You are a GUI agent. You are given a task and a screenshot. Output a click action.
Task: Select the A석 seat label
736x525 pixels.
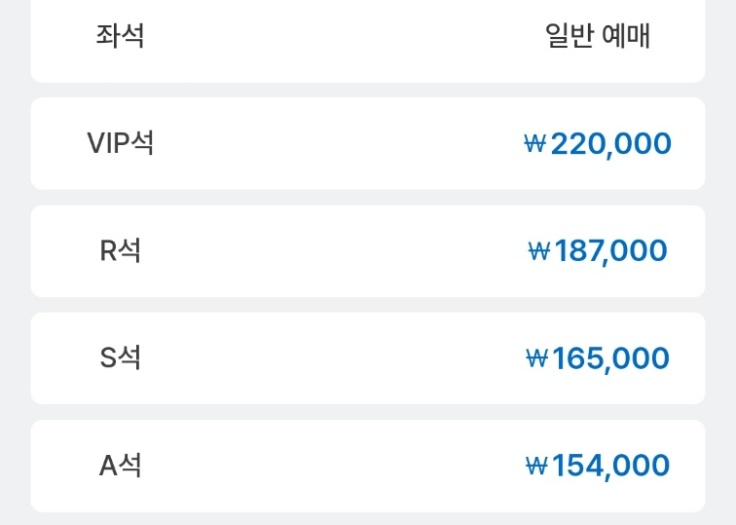click(120, 466)
